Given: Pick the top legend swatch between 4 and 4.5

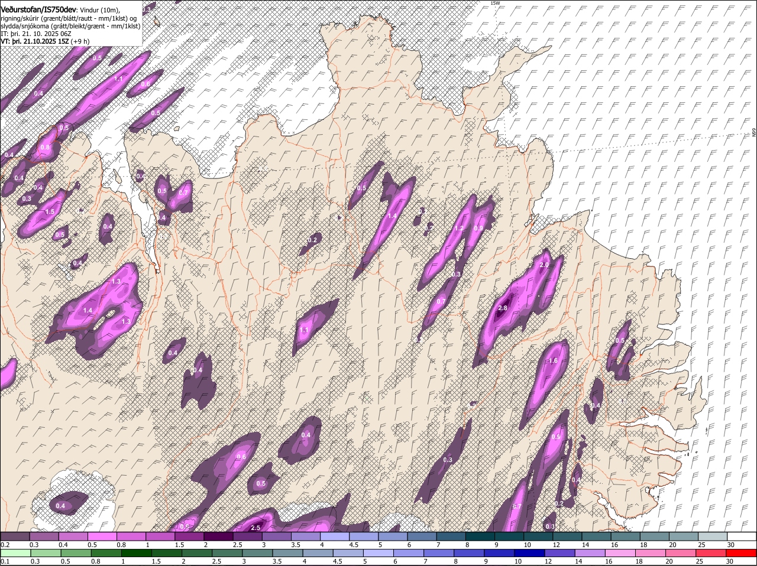Looking at the screenshot, I should [x=335, y=536].
